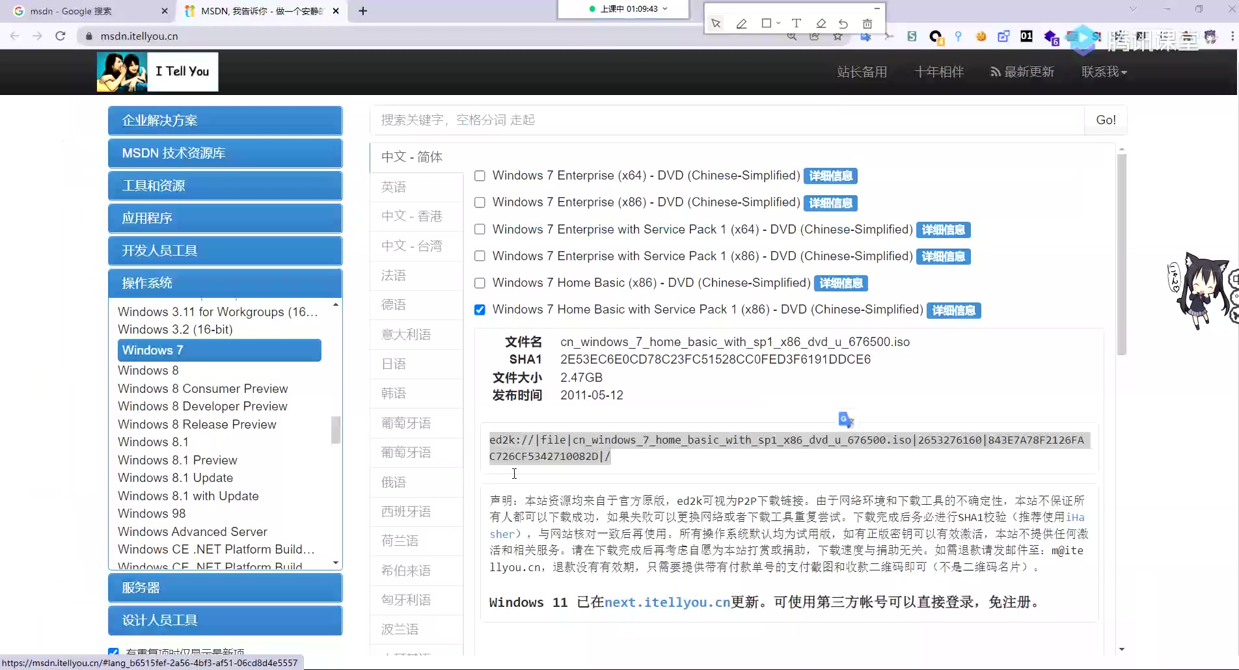
Task: Clear annotations with the trash icon
Action: coord(867,23)
